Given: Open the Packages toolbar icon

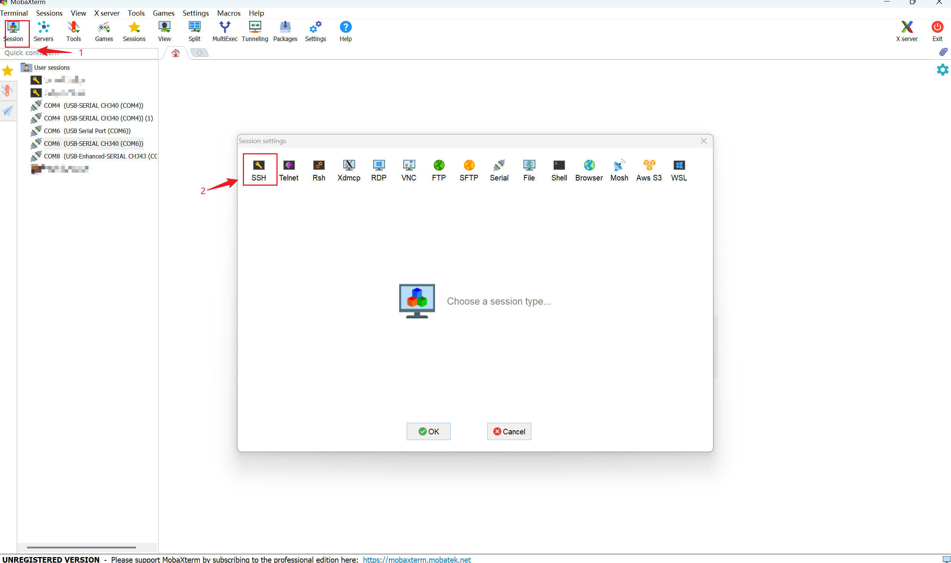Looking at the screenshot, I should 285,31.
